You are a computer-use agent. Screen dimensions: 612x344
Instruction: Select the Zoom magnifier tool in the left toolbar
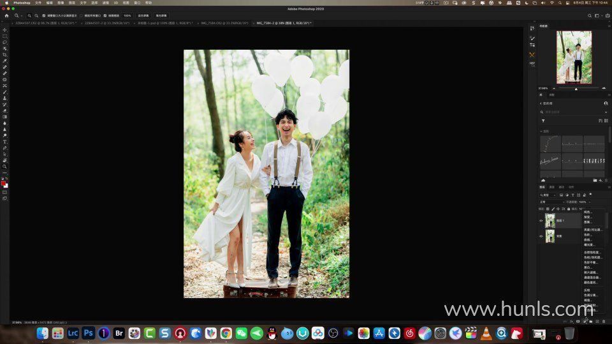(x=4, y=167)
